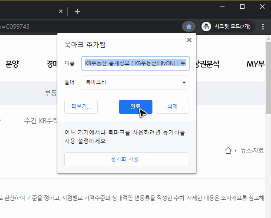Maximize the browser window
This screenshot has height=218, width=271.
pos(242,7)
